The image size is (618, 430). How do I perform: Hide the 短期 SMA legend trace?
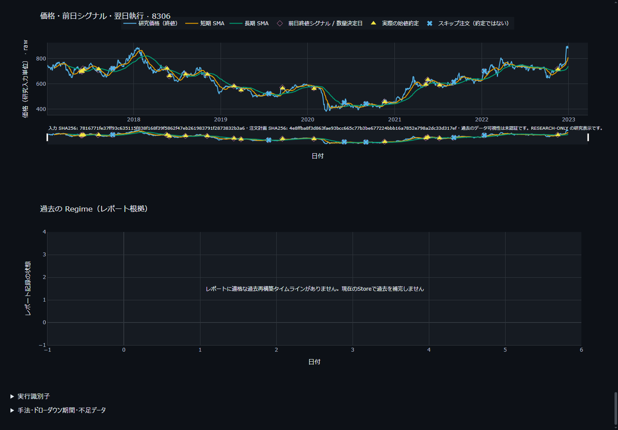tap(205, 24)
